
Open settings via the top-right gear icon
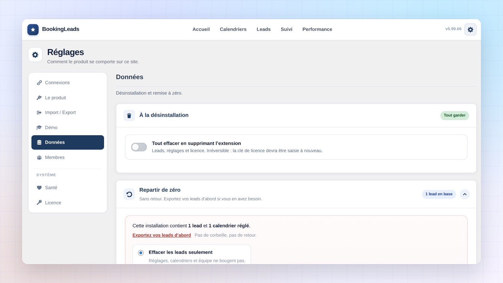click(x=470, y=30)
